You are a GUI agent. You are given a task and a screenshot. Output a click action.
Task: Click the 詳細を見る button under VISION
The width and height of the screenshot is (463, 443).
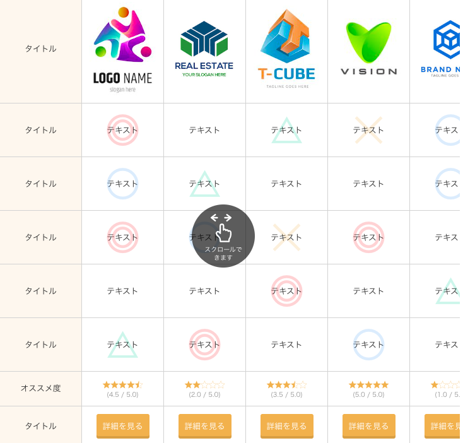coord(369,426)
